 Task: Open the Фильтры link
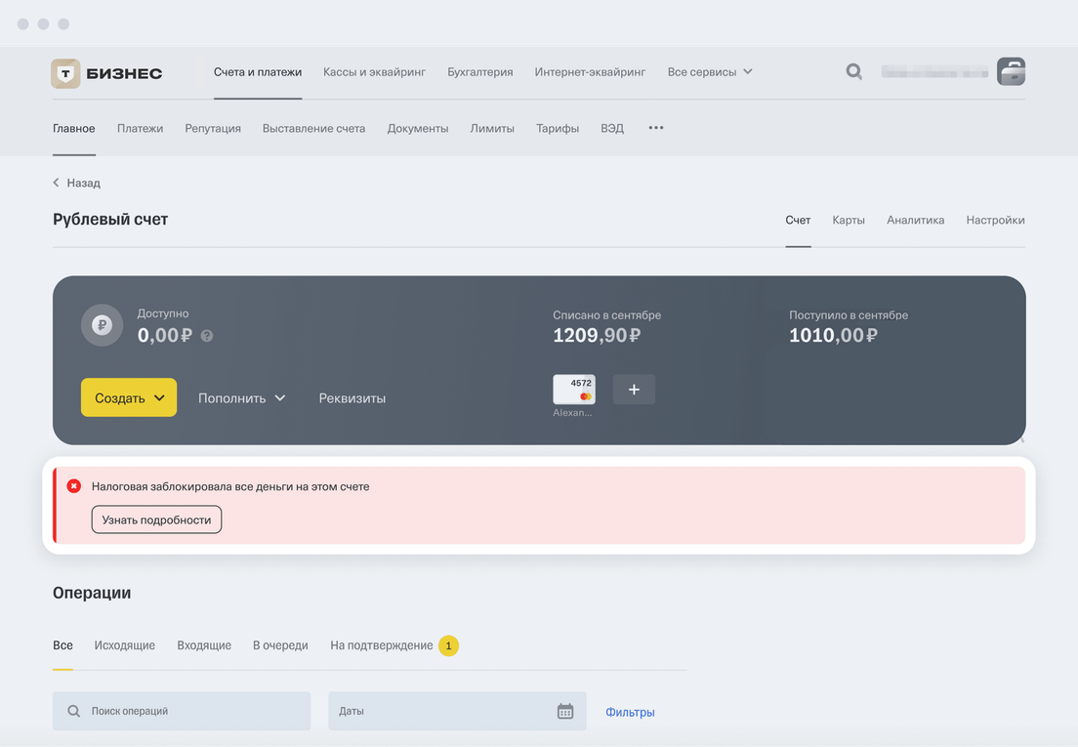tap(630, 712)
